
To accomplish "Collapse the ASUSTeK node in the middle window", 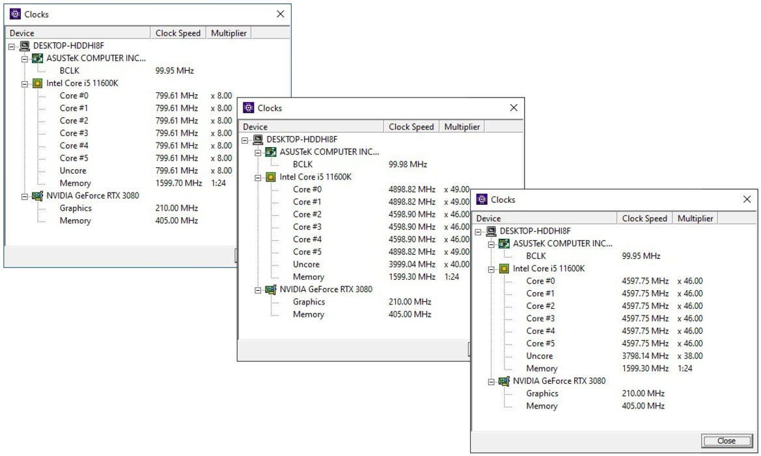I will pos(258,153).
